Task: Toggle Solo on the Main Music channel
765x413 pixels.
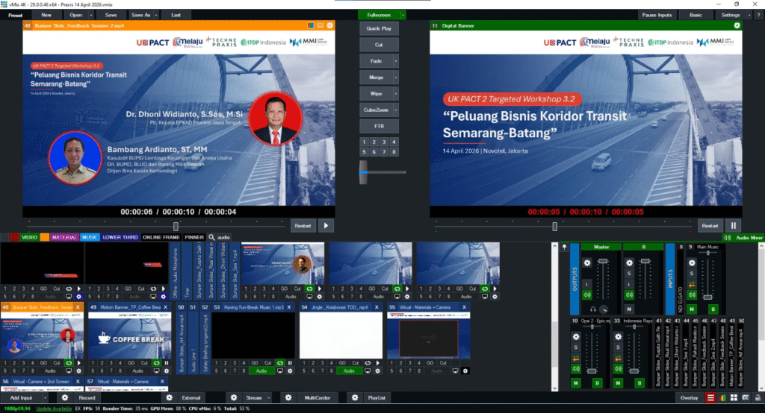Action: (x=691, y=274)
